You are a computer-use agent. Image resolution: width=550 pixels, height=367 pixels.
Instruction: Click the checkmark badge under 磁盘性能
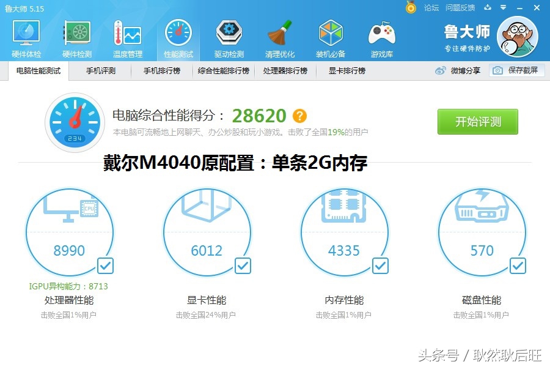(x=517, y=265)
